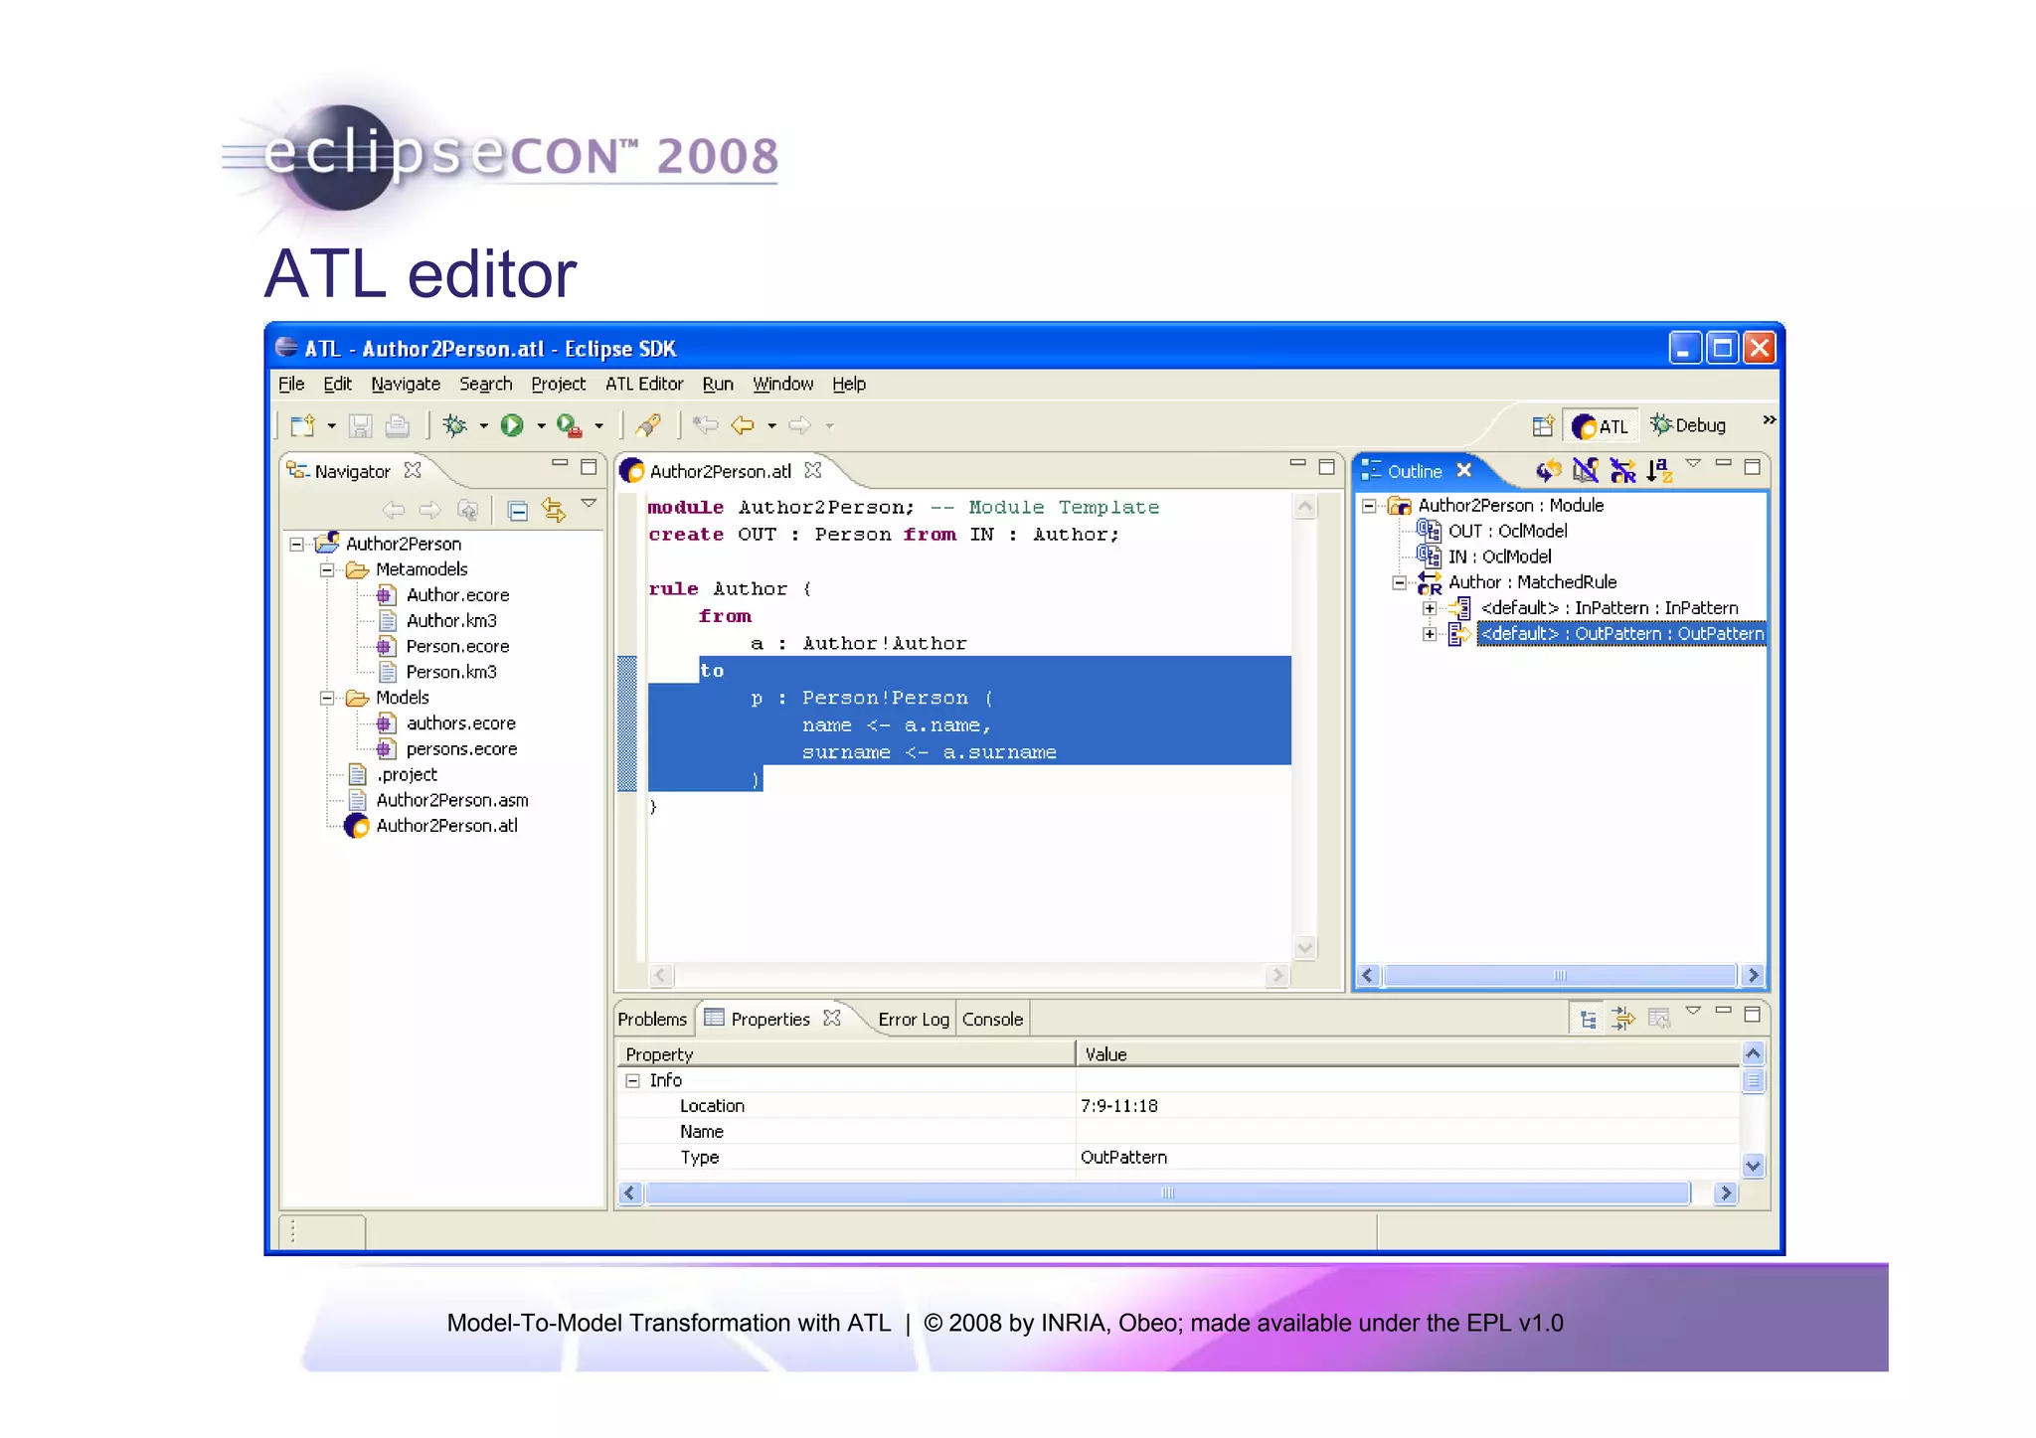Collapse Author2Person : Module in Outline
Image resolution: width=2036 pixels, height=1438 pixels.
click(x=1369, y=506)
